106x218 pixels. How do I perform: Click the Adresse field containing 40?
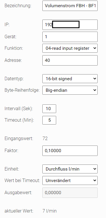[70, 60]
